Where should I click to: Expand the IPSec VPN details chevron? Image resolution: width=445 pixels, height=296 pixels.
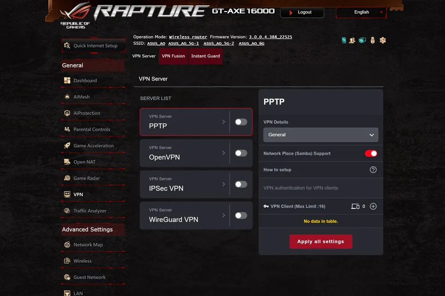tap(224, 184)
